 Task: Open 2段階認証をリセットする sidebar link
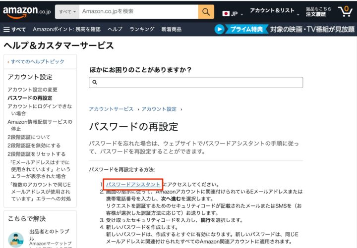(36, 154)
